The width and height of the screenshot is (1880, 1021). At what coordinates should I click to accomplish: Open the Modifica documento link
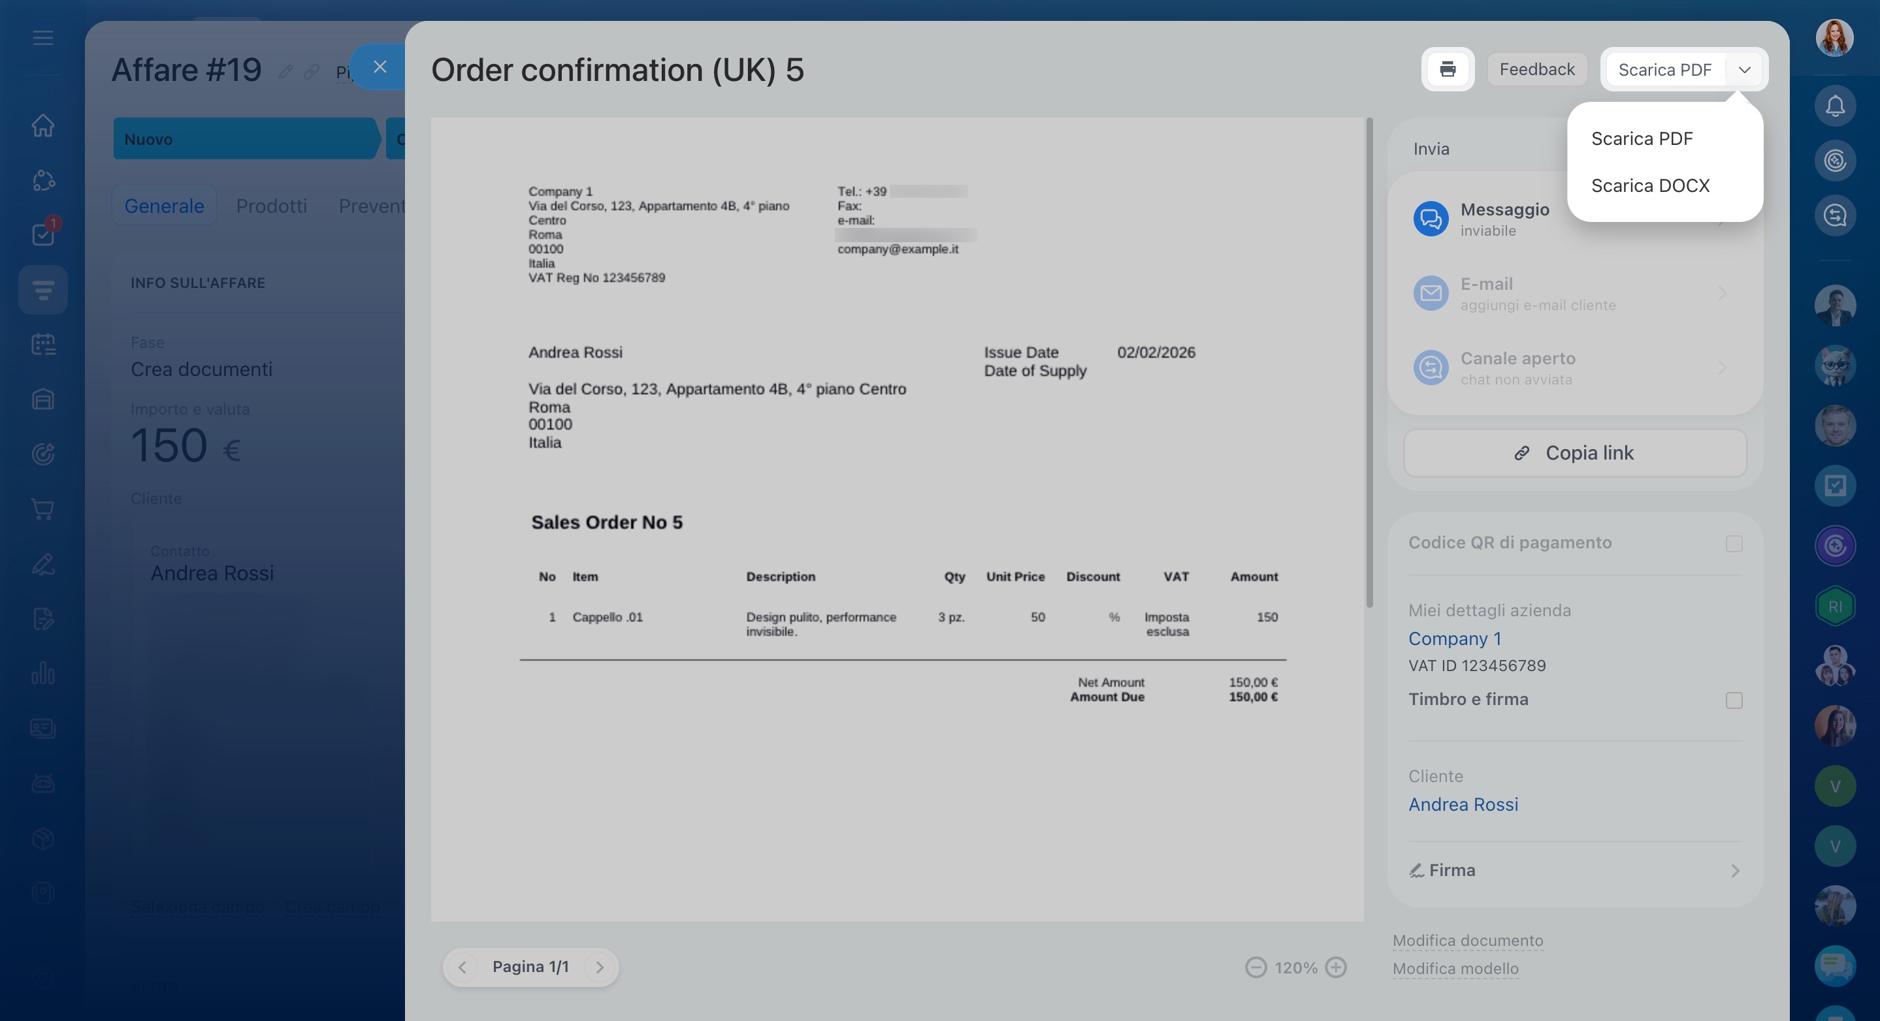click(1467, 940)
